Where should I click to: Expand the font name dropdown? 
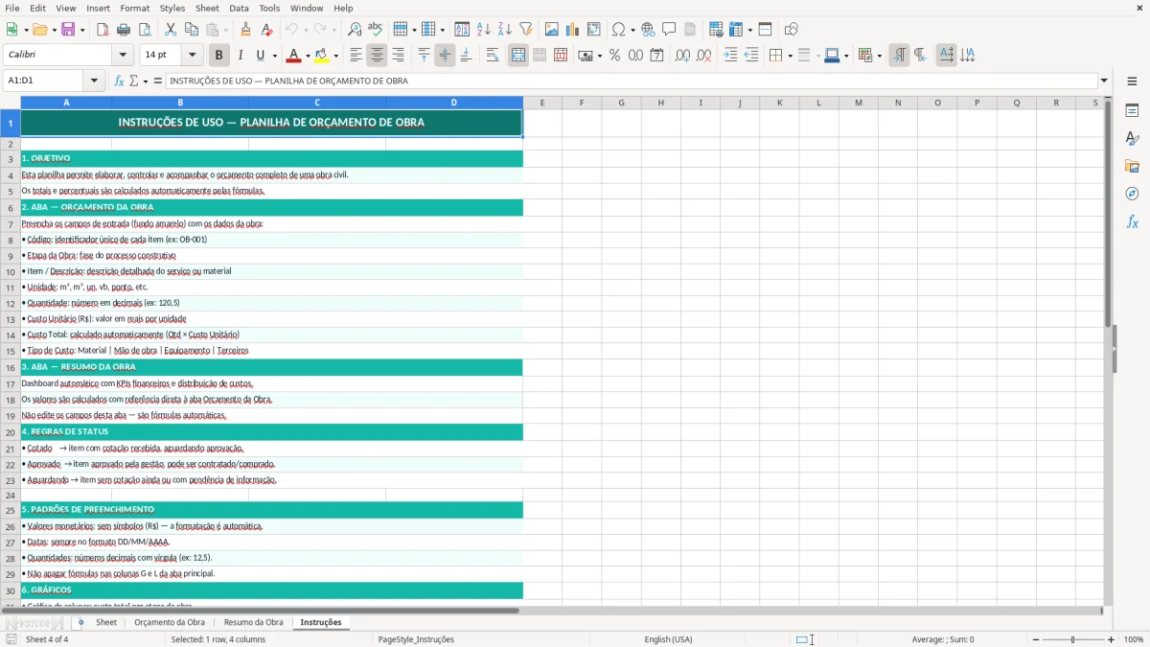pos(122,56)
